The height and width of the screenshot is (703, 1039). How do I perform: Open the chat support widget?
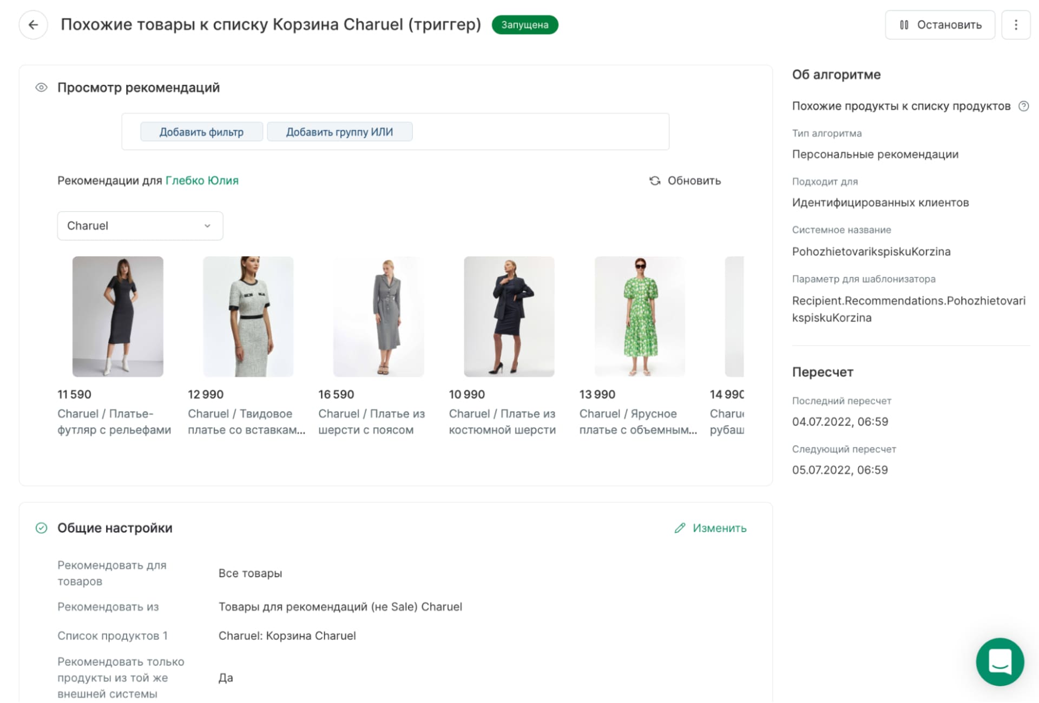pos(999,661)
